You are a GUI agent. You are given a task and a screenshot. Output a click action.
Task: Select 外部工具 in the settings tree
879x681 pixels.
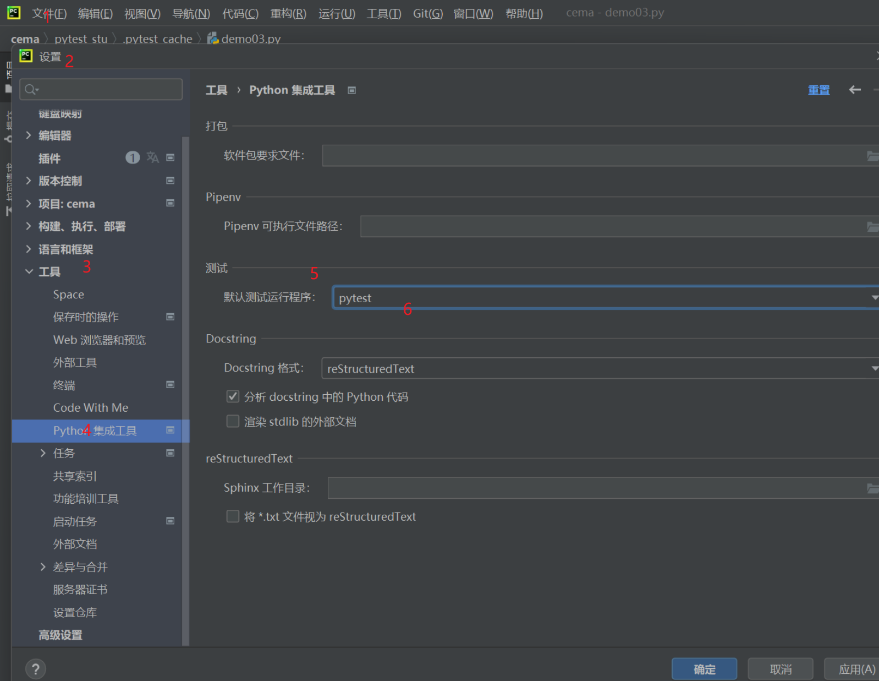point(75,362)
